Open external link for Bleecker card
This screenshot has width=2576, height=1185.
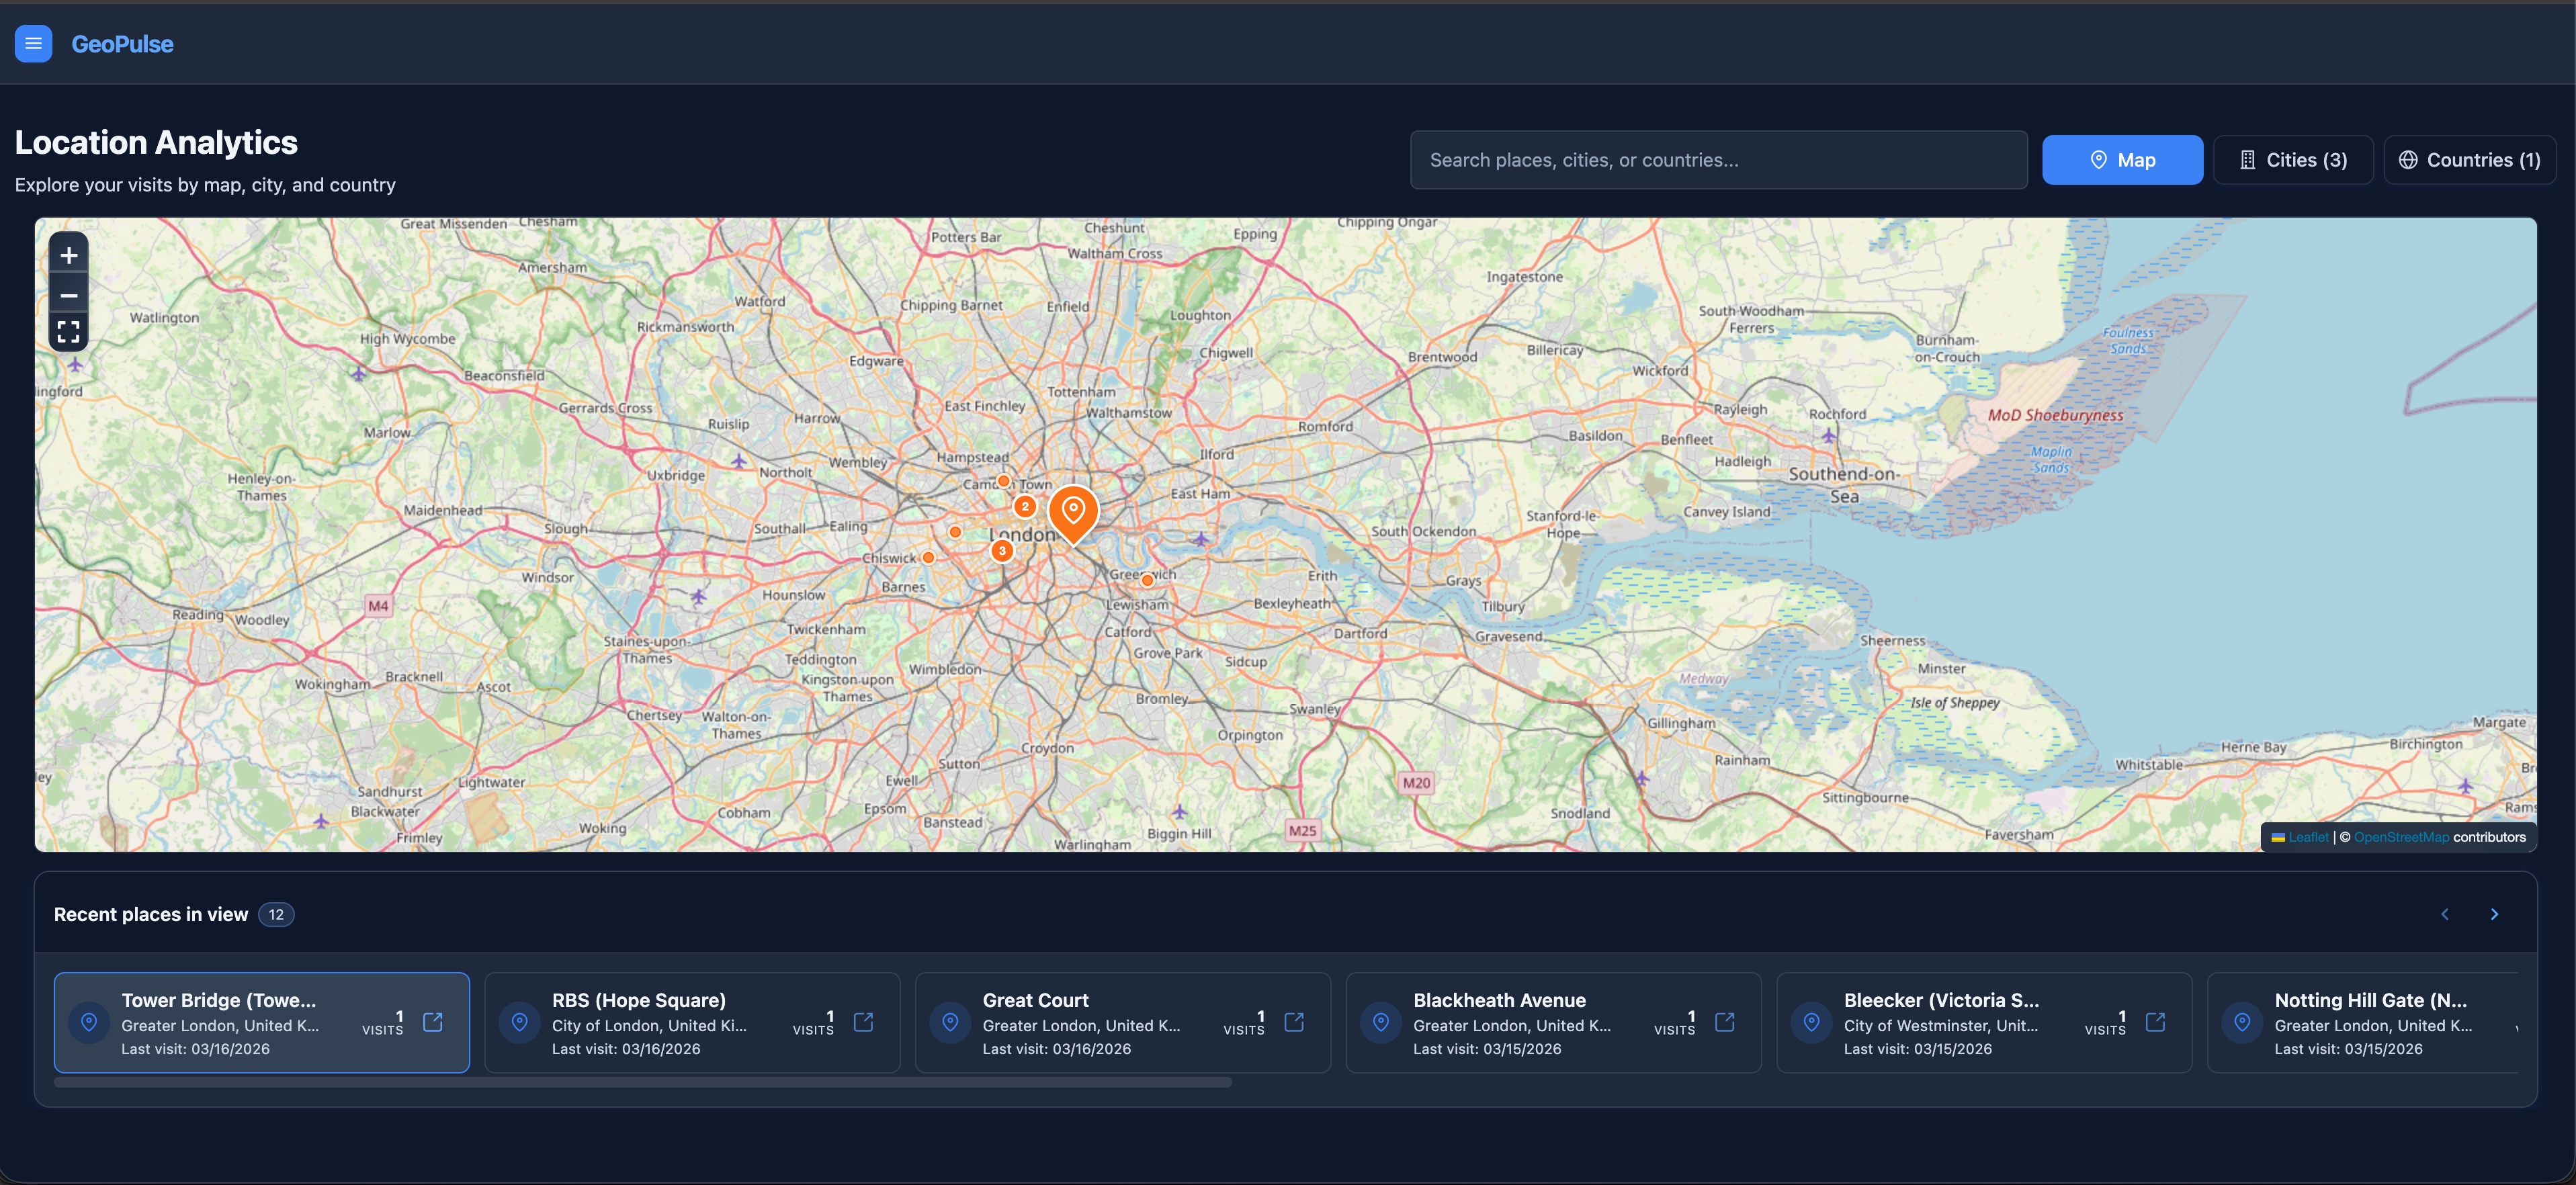(x=2156, y=1022)
